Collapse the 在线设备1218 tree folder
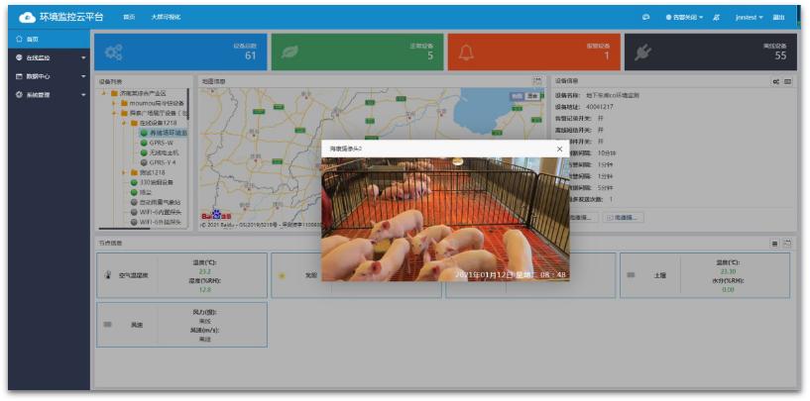Screen dimensions: 810x401 coord(124,124)
